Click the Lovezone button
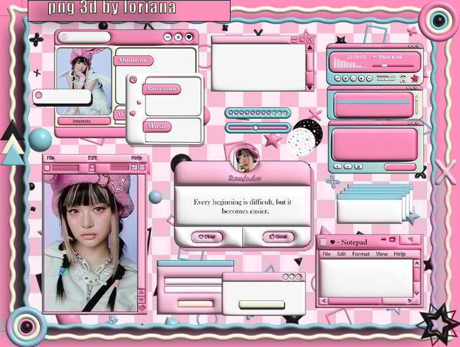 coord(162,89)
